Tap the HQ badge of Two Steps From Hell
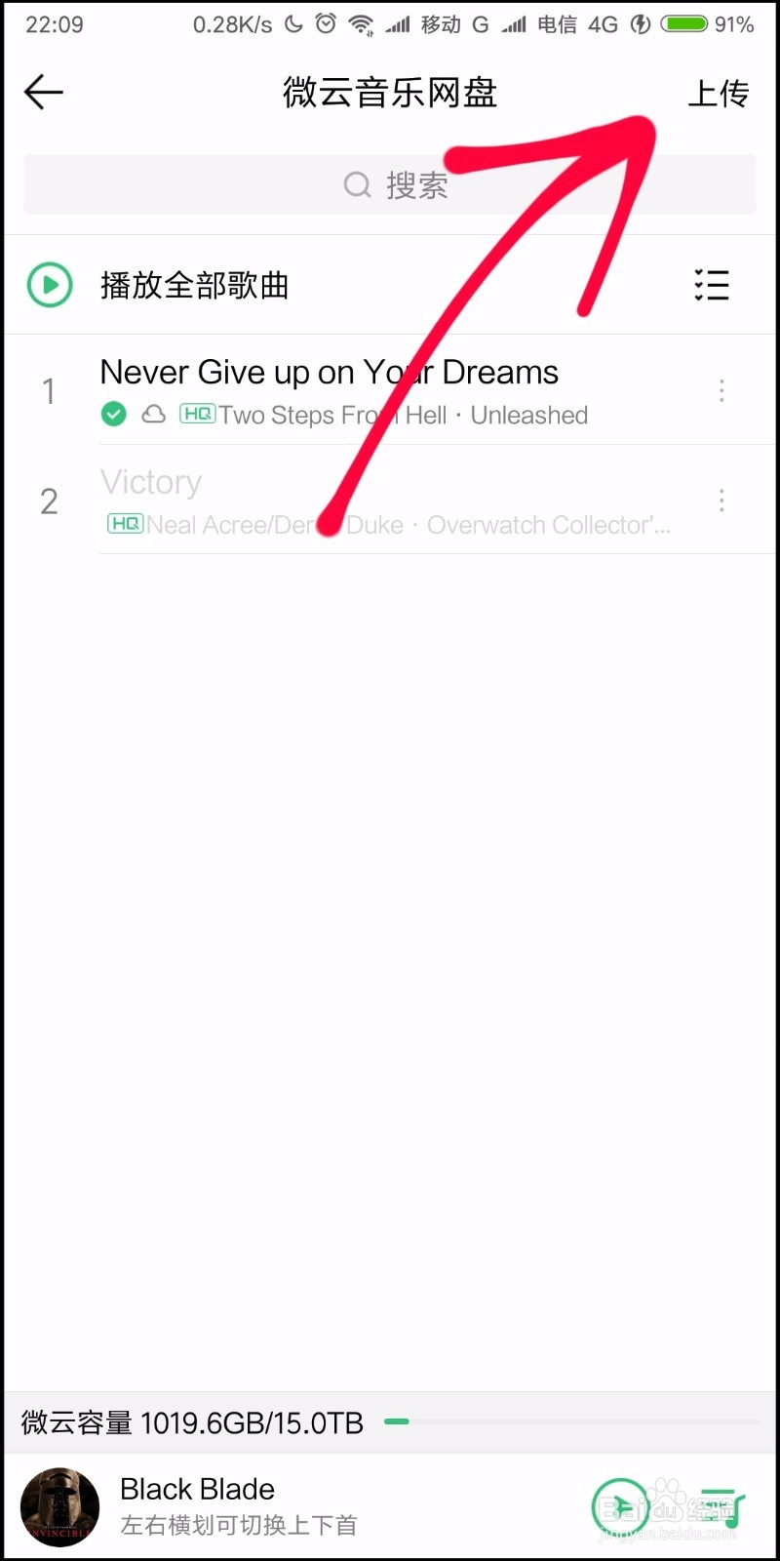780x1561 pixels. [198, 414]
